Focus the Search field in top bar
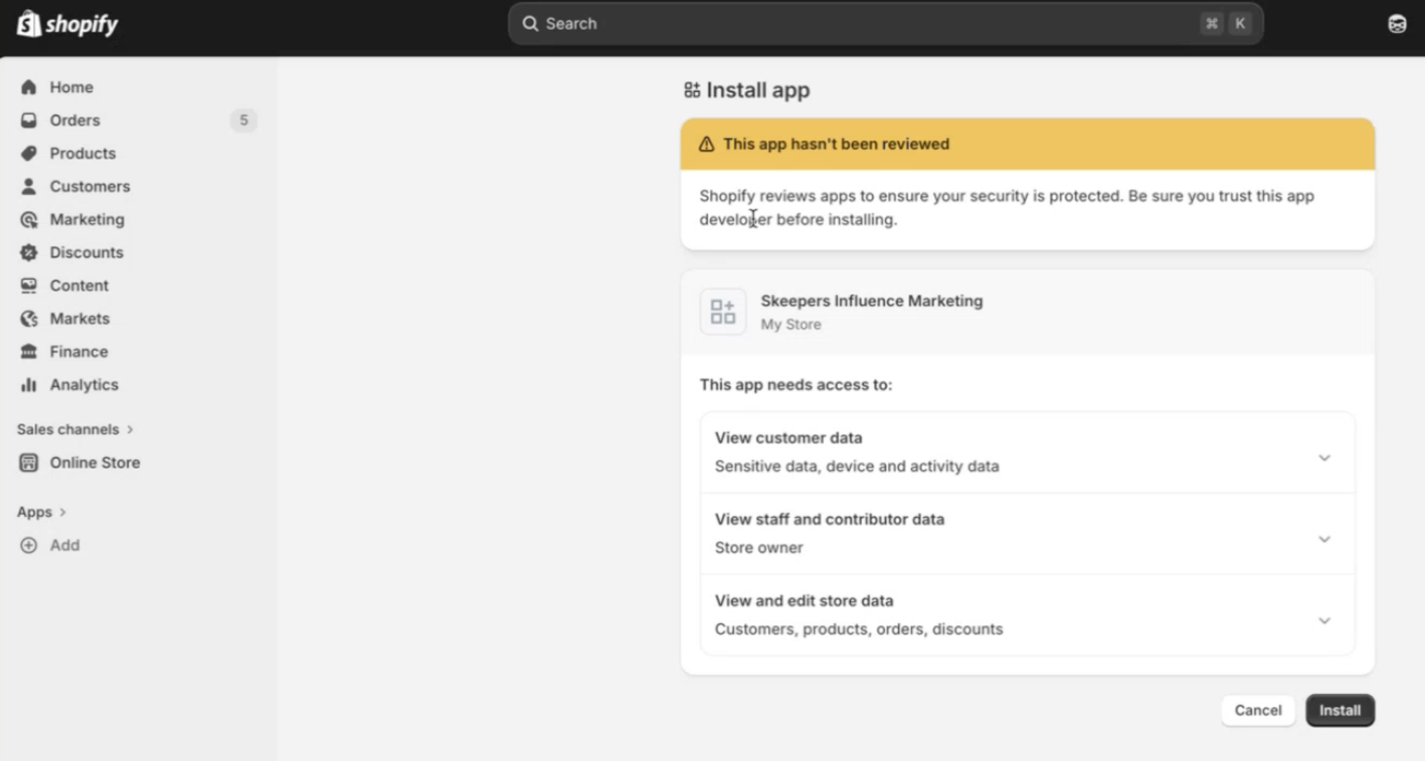 click(885, 24)
